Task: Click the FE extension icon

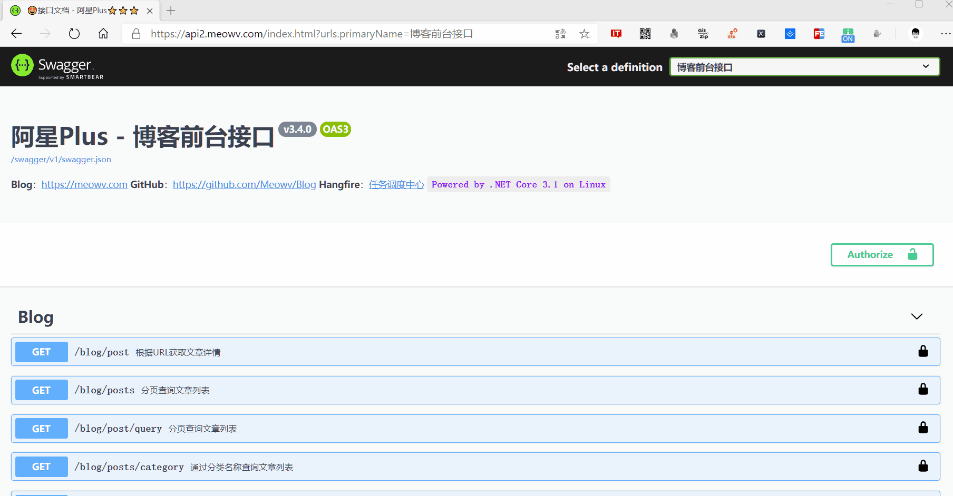Action: pyautogui.click(x=819, y=34)
